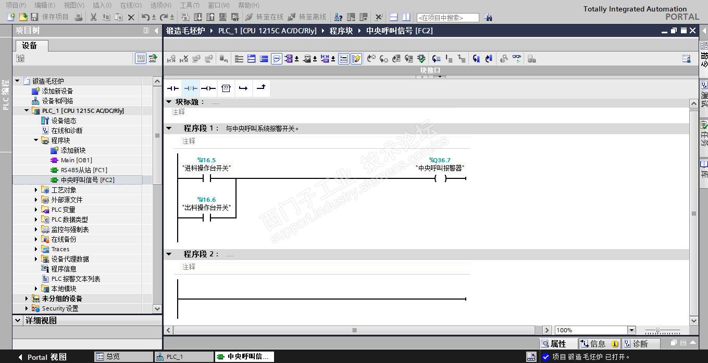Click the delete X icon in main toolbar
This screenshot has width=708, height=363.
(131, 17)
